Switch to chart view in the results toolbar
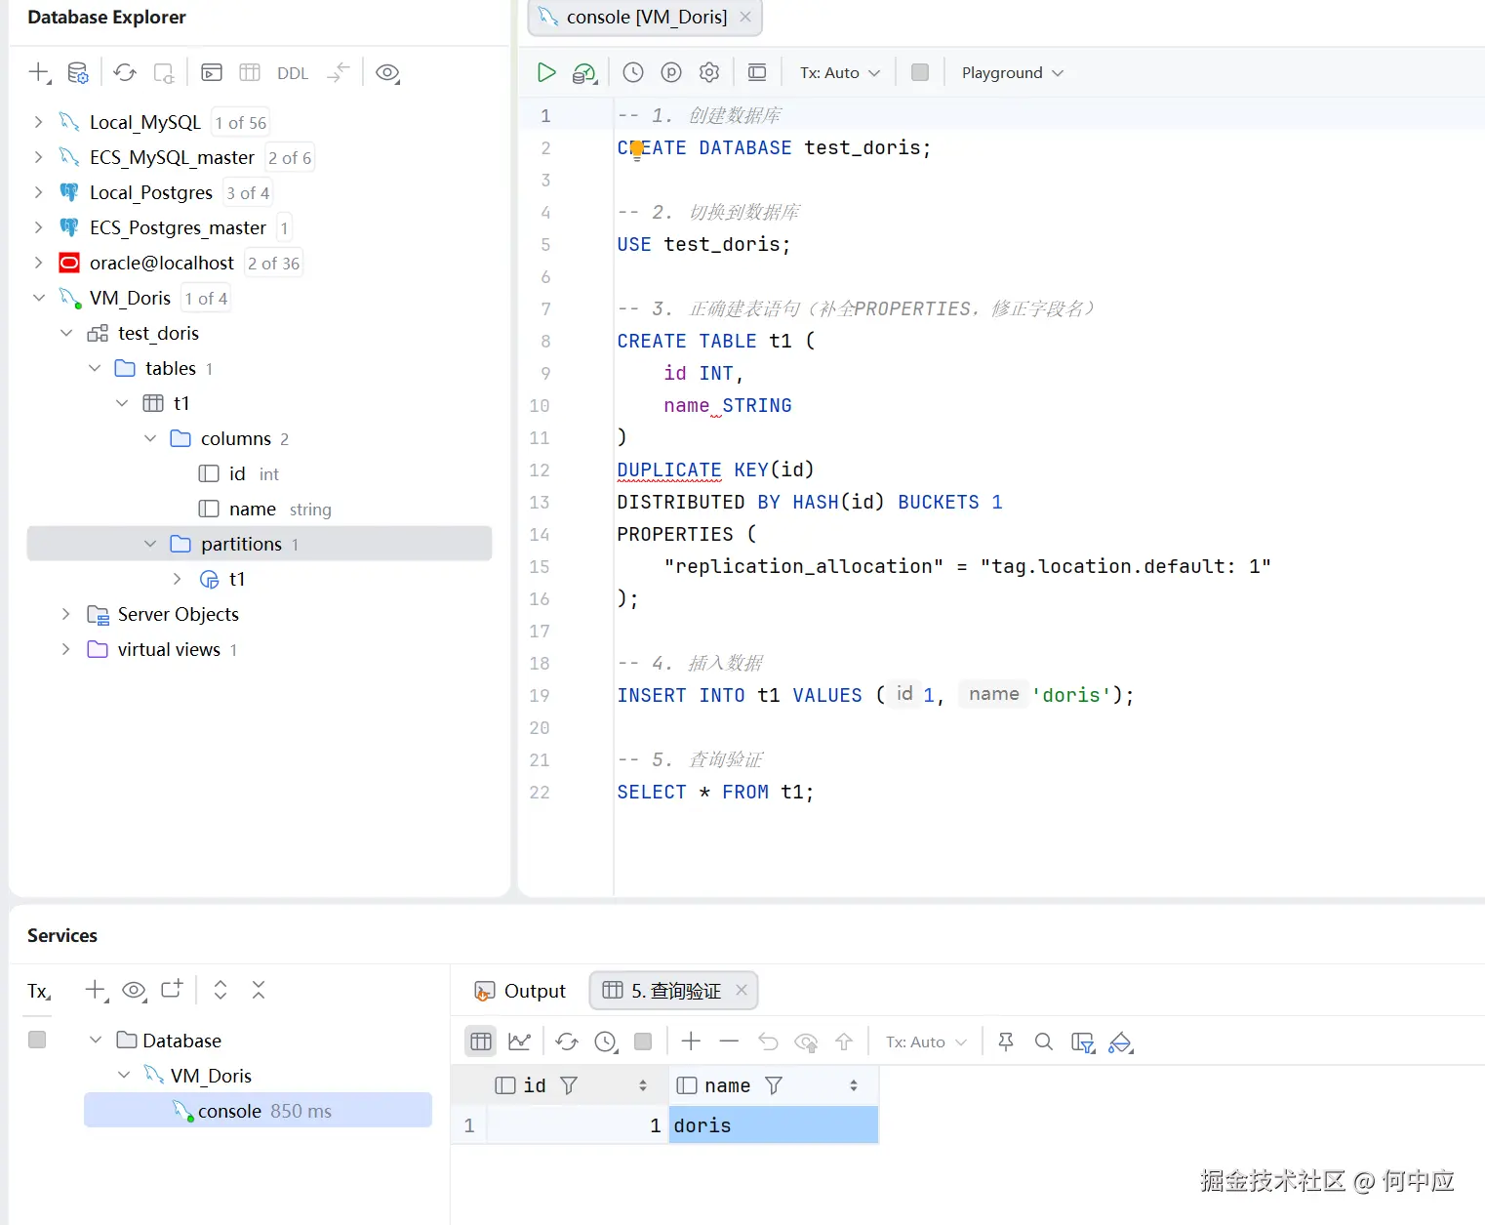This screenshot has height=1225, width=1485. pyautogui.click(x=519, y=1041)
